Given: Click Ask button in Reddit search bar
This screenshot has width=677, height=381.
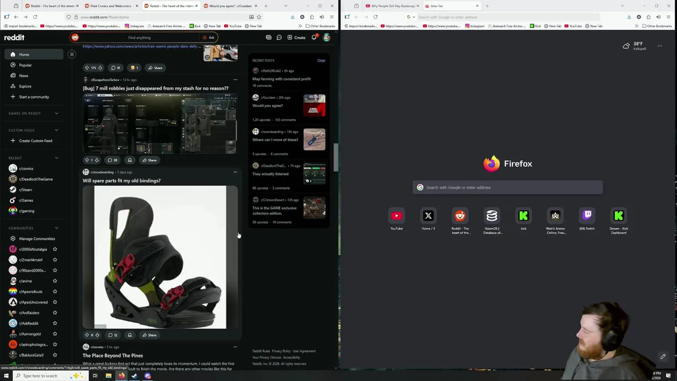Looking at the screenshot, I should [x=208, y=38].
